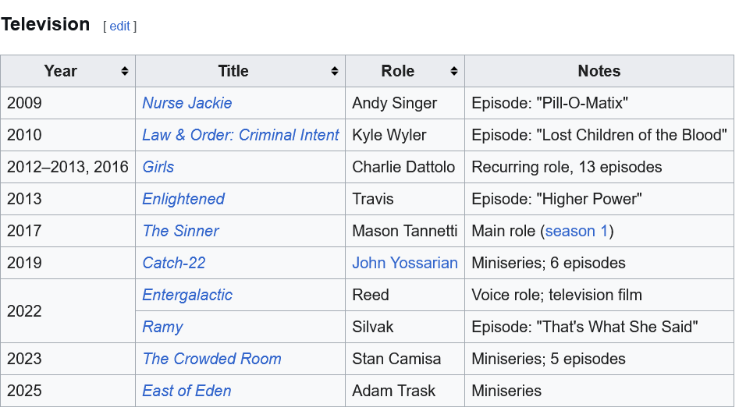
Task: Sort table using Role column arrows
Action: click(x=454, y=71)
